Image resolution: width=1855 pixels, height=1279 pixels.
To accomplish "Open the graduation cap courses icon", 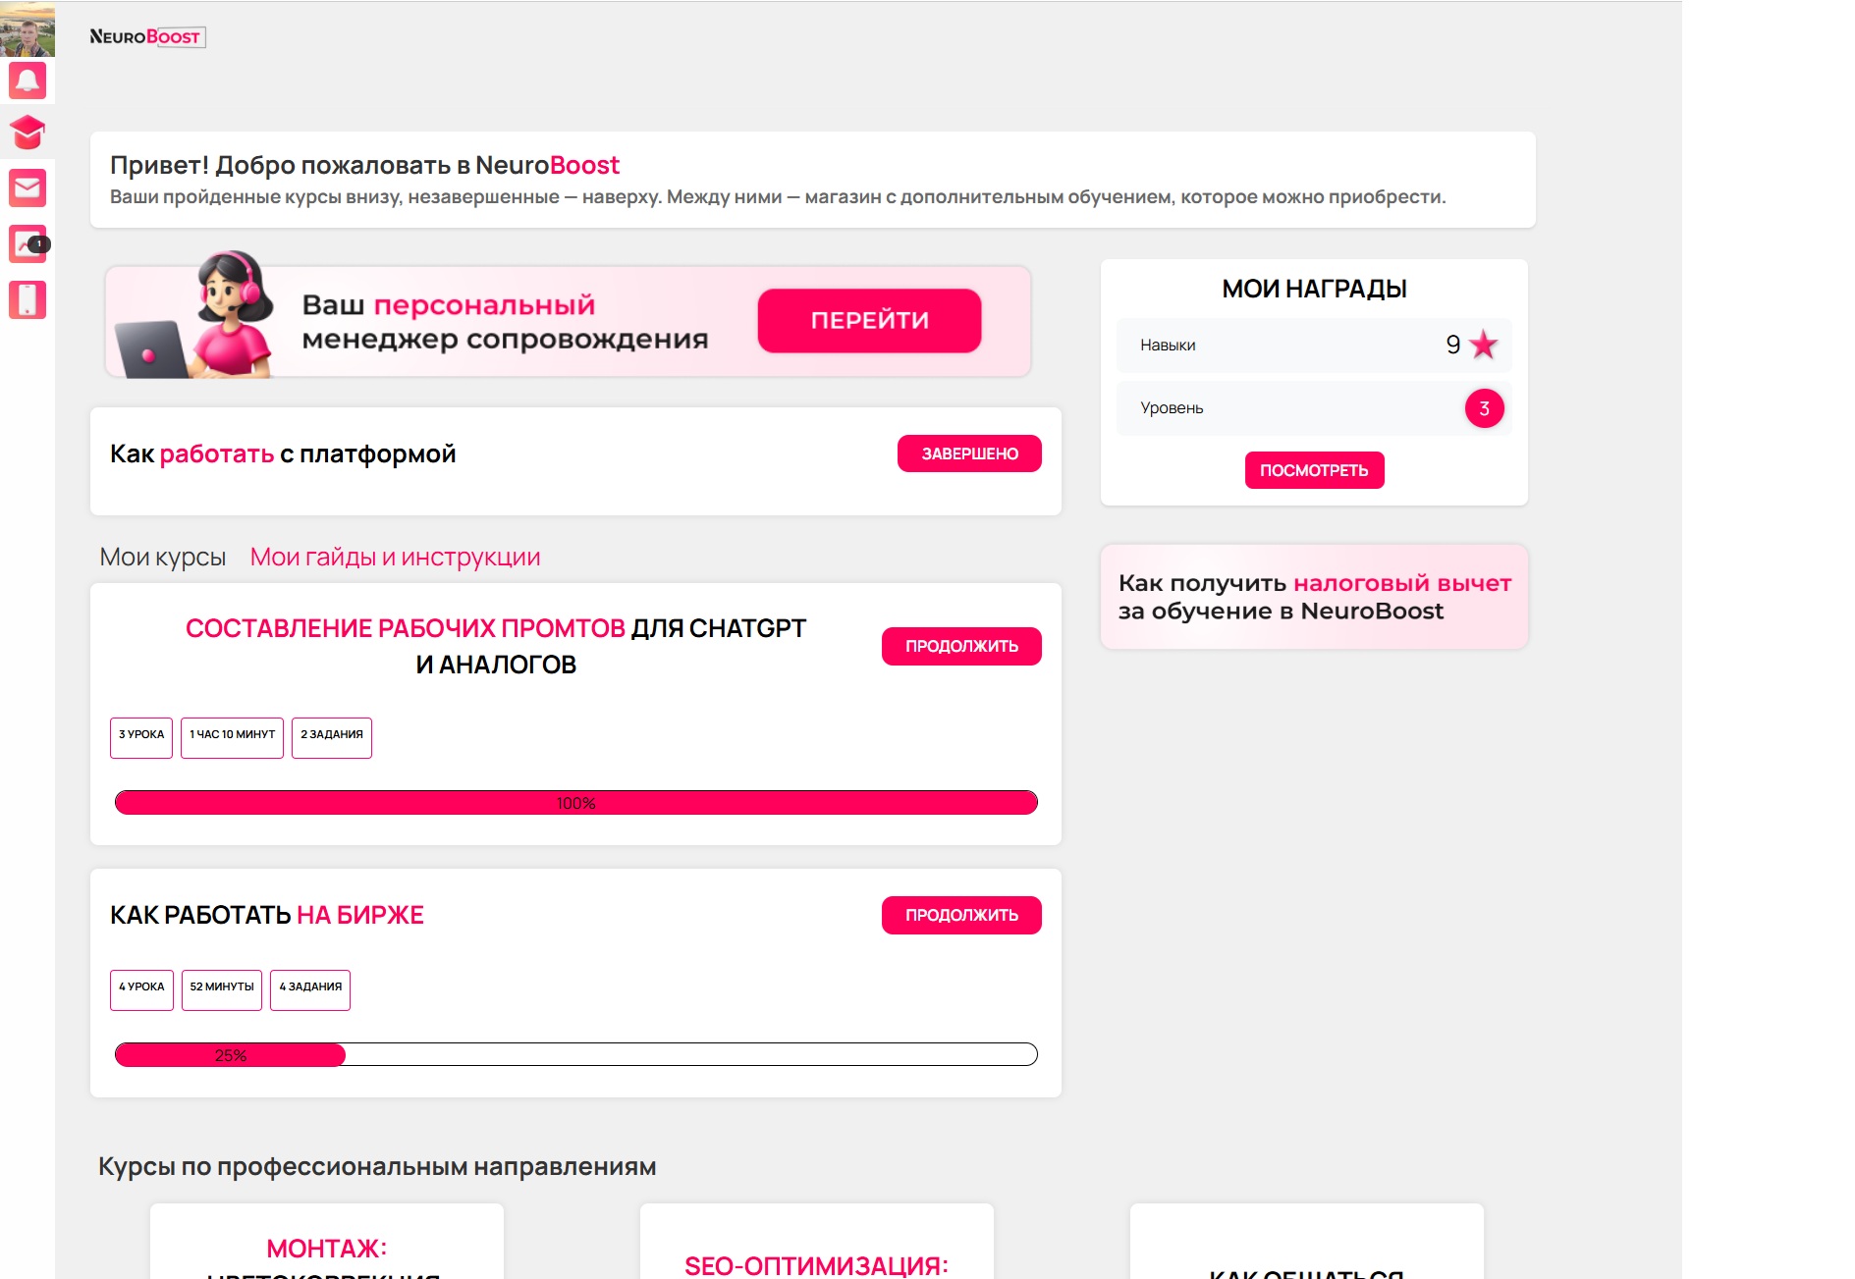I will coord(27,133).
